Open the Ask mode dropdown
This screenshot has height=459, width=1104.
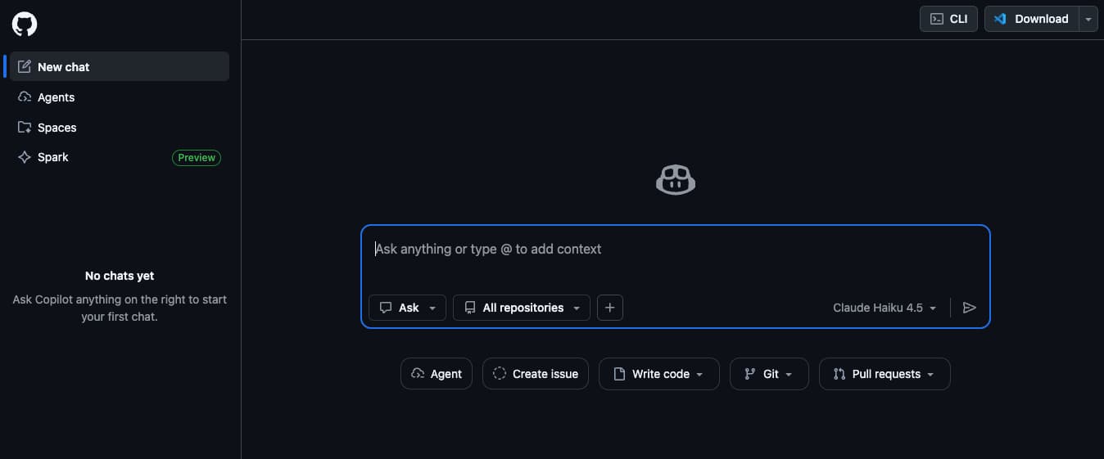[408, 308]
